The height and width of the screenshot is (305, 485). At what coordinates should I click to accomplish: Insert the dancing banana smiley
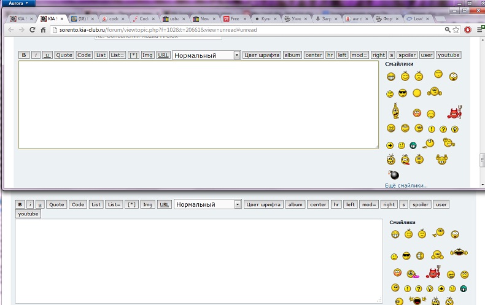coord(397,111)
